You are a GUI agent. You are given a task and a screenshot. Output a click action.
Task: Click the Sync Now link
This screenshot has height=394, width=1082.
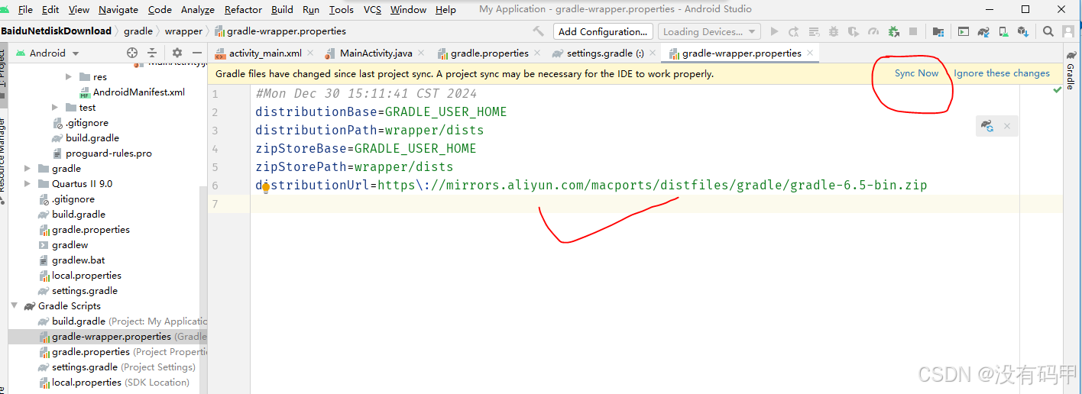coord(917,73)
